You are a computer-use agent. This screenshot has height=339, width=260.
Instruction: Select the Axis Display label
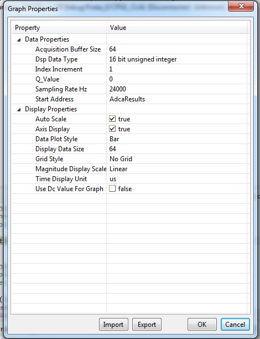click(x=53, y=129)
